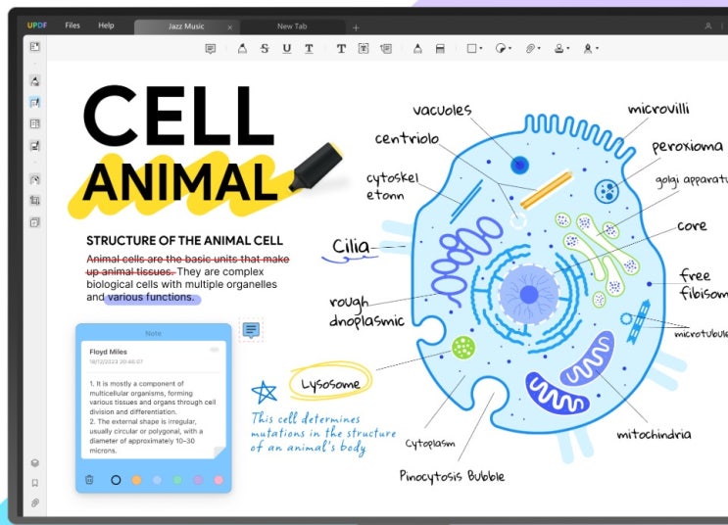Open the rectangle shapes dropdown
Viewport: 728px width, 525px height.
pos(474,48)
